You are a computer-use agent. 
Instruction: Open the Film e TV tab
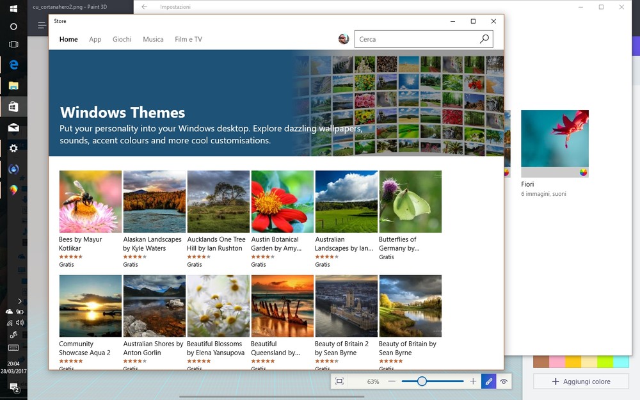click(189, 39)
